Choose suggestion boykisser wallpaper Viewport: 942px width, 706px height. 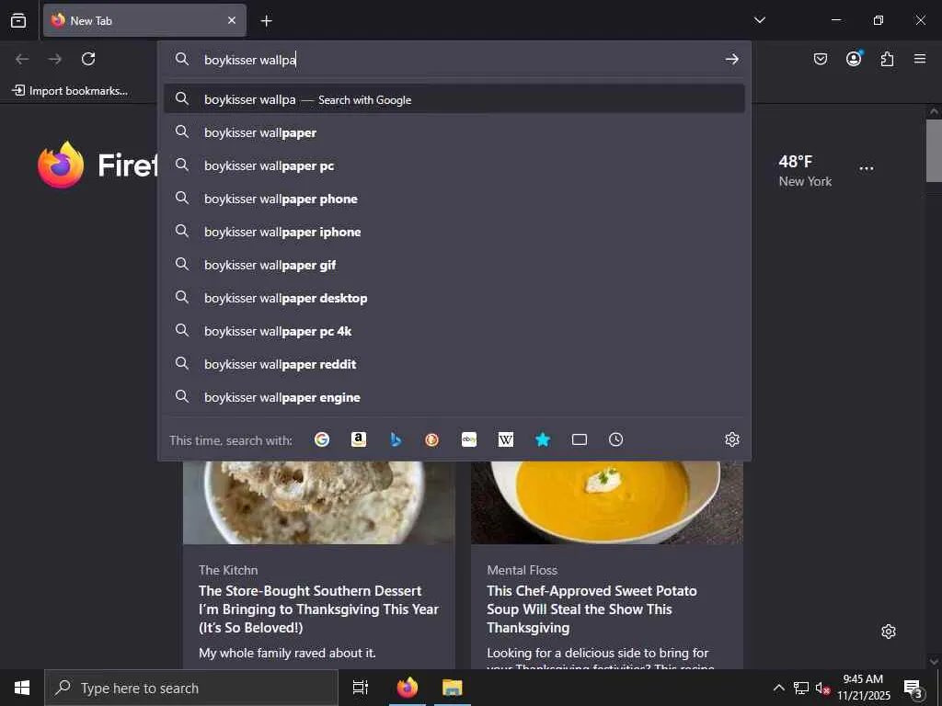coord(454,132)
